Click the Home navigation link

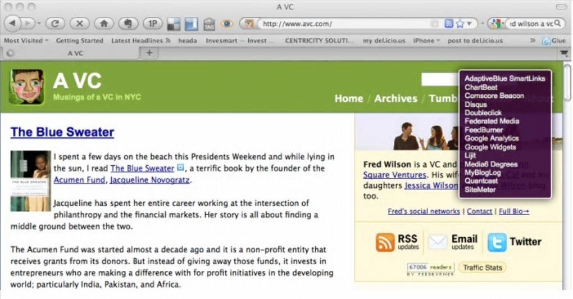(349, 99)
